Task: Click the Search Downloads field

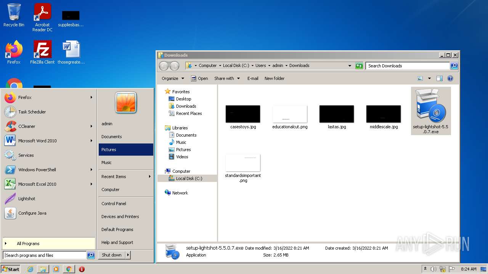Action: [407, 66]
